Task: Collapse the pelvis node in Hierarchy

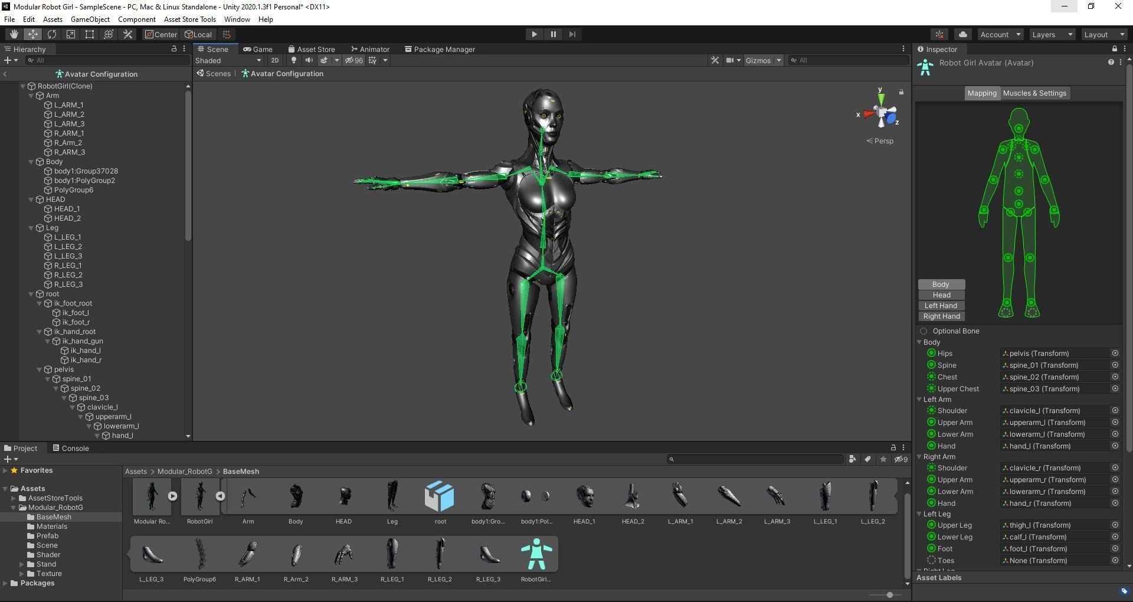Action: coord(40,369)
